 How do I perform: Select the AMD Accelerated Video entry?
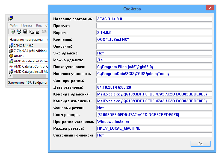pyautogui.click(x=31, y=61)
